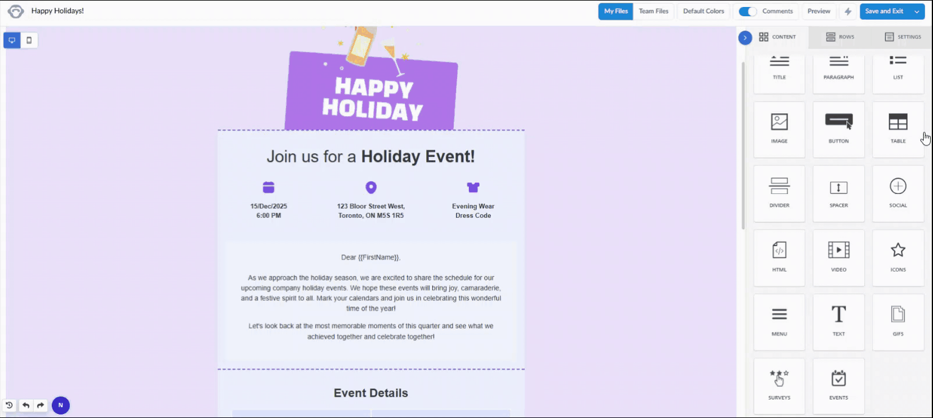Select the Events content block

(x=838, y=386)
